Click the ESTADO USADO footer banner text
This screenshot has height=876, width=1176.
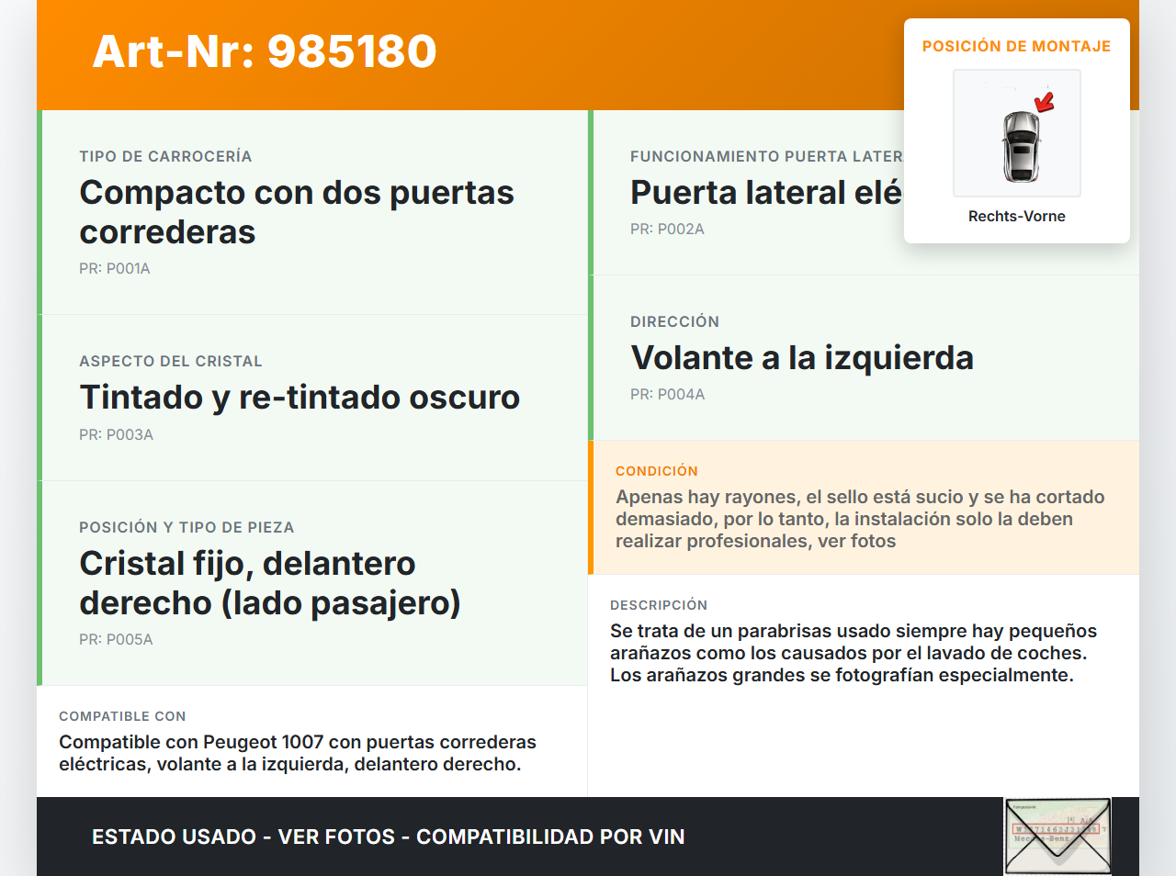pos(388,837)
